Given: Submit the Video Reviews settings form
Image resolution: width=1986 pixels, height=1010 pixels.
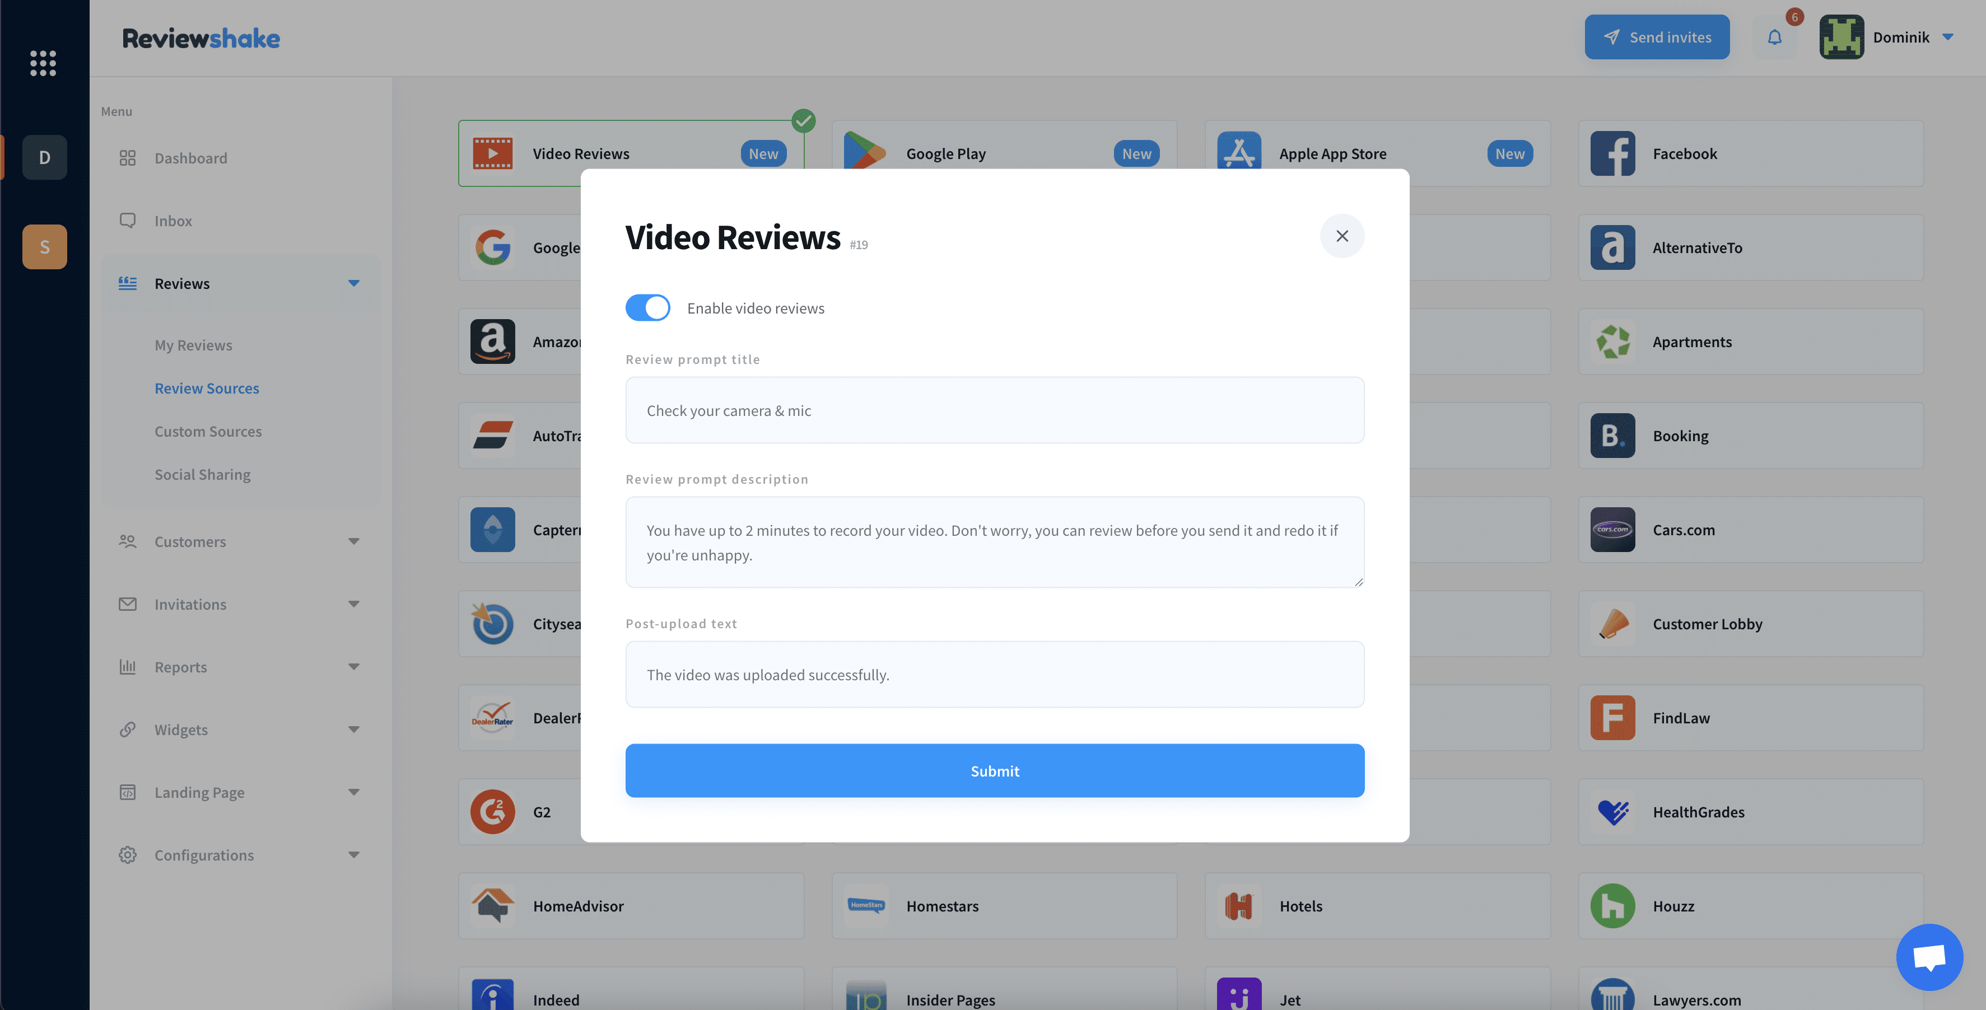Looking at the screenshot, I should tap(994, 770).
